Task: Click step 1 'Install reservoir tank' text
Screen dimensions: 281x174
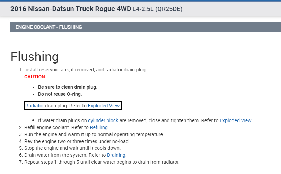Action: (x=85, y=70)
